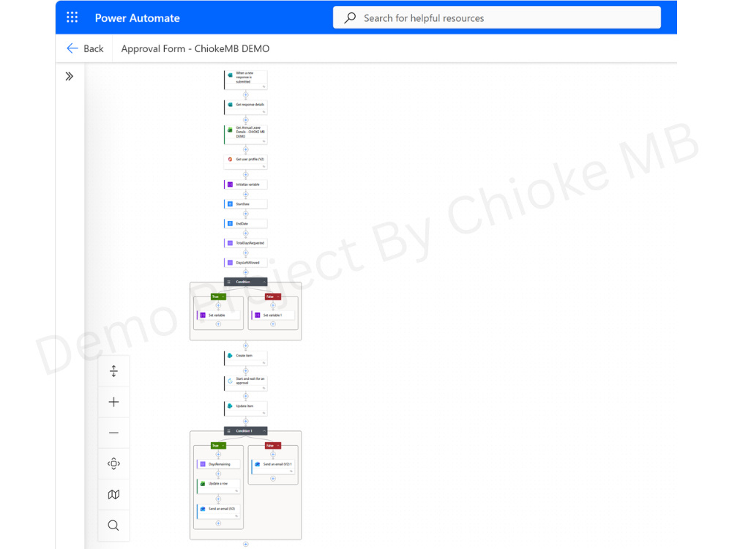Click the fit-to-height canvas control
The height and width of the screenshot is (549, 732).
point(113,371)
